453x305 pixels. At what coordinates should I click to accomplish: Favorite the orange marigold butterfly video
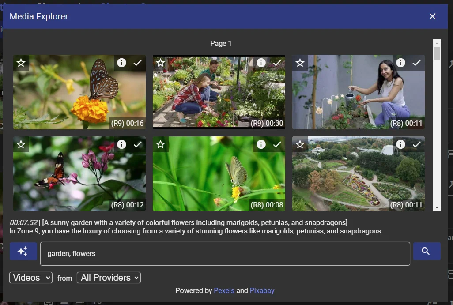pos(21,63)
